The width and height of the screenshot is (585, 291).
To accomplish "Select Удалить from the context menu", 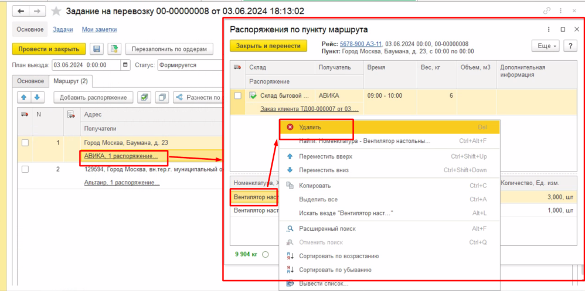I will 309,126.
